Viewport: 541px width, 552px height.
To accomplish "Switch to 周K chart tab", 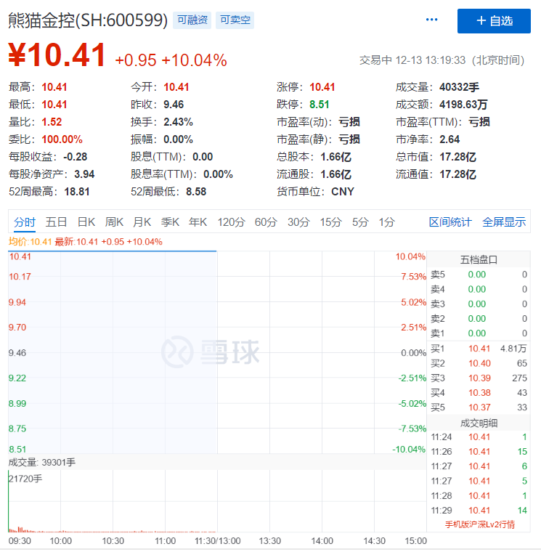I will [x=115, y=222].
